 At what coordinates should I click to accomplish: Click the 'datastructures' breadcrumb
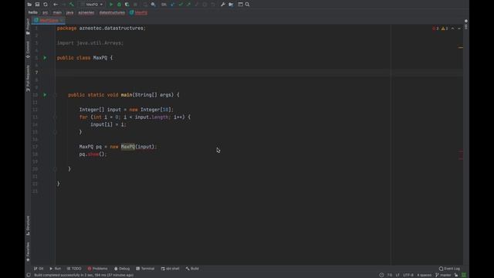[112, 12]
